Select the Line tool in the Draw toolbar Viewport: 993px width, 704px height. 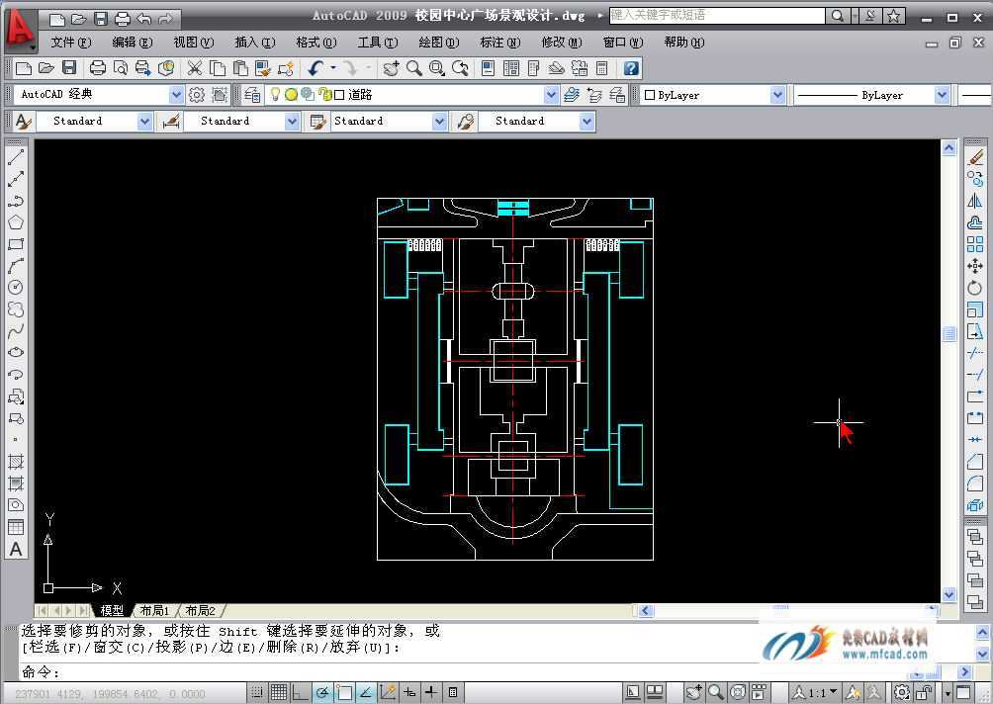click(x=16, y=157)
